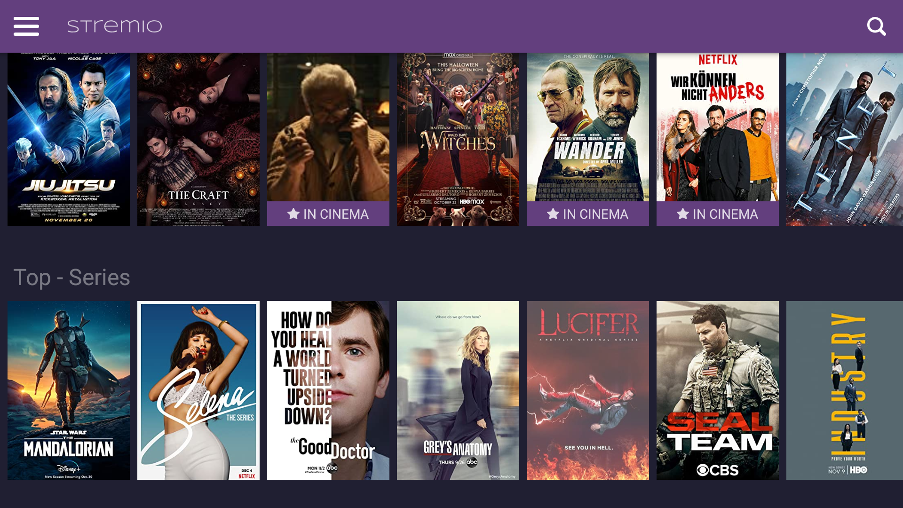
Task: Open Wir Können Nicht Anders poster
Action: point(718,127)
